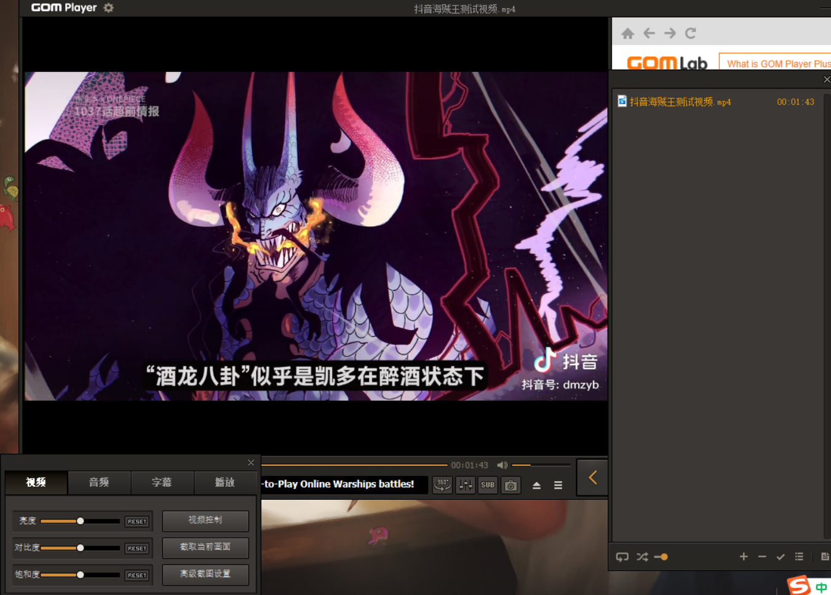Collapse the side panel with orange chevron
The height and width of the screenshot is (595, 831).
pos(592,478)
